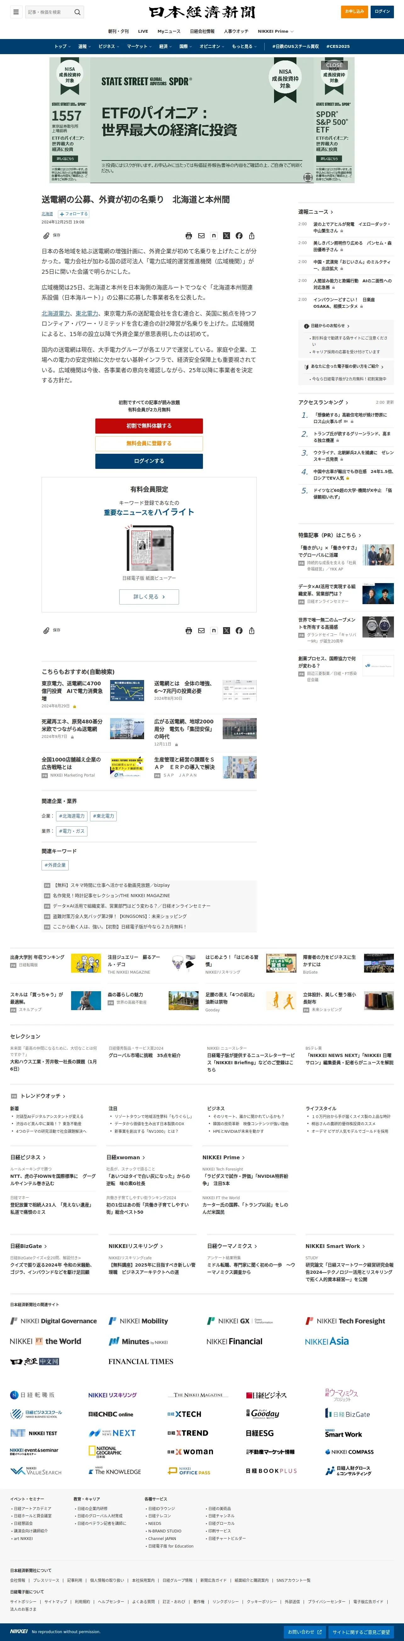This screenshot has height=1641, width=404.
Task: Select the #電力・ガス industry tag
Action: [72, 831]
